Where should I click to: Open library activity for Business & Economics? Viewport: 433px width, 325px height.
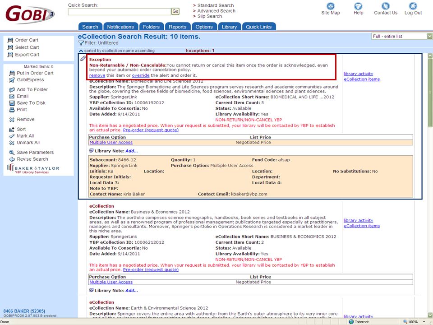pyautogui.click(x=358, y=221)
